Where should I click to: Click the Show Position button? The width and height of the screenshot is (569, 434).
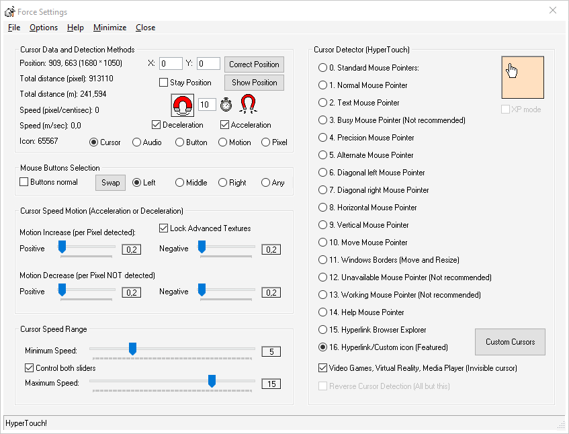click(254, 83)
